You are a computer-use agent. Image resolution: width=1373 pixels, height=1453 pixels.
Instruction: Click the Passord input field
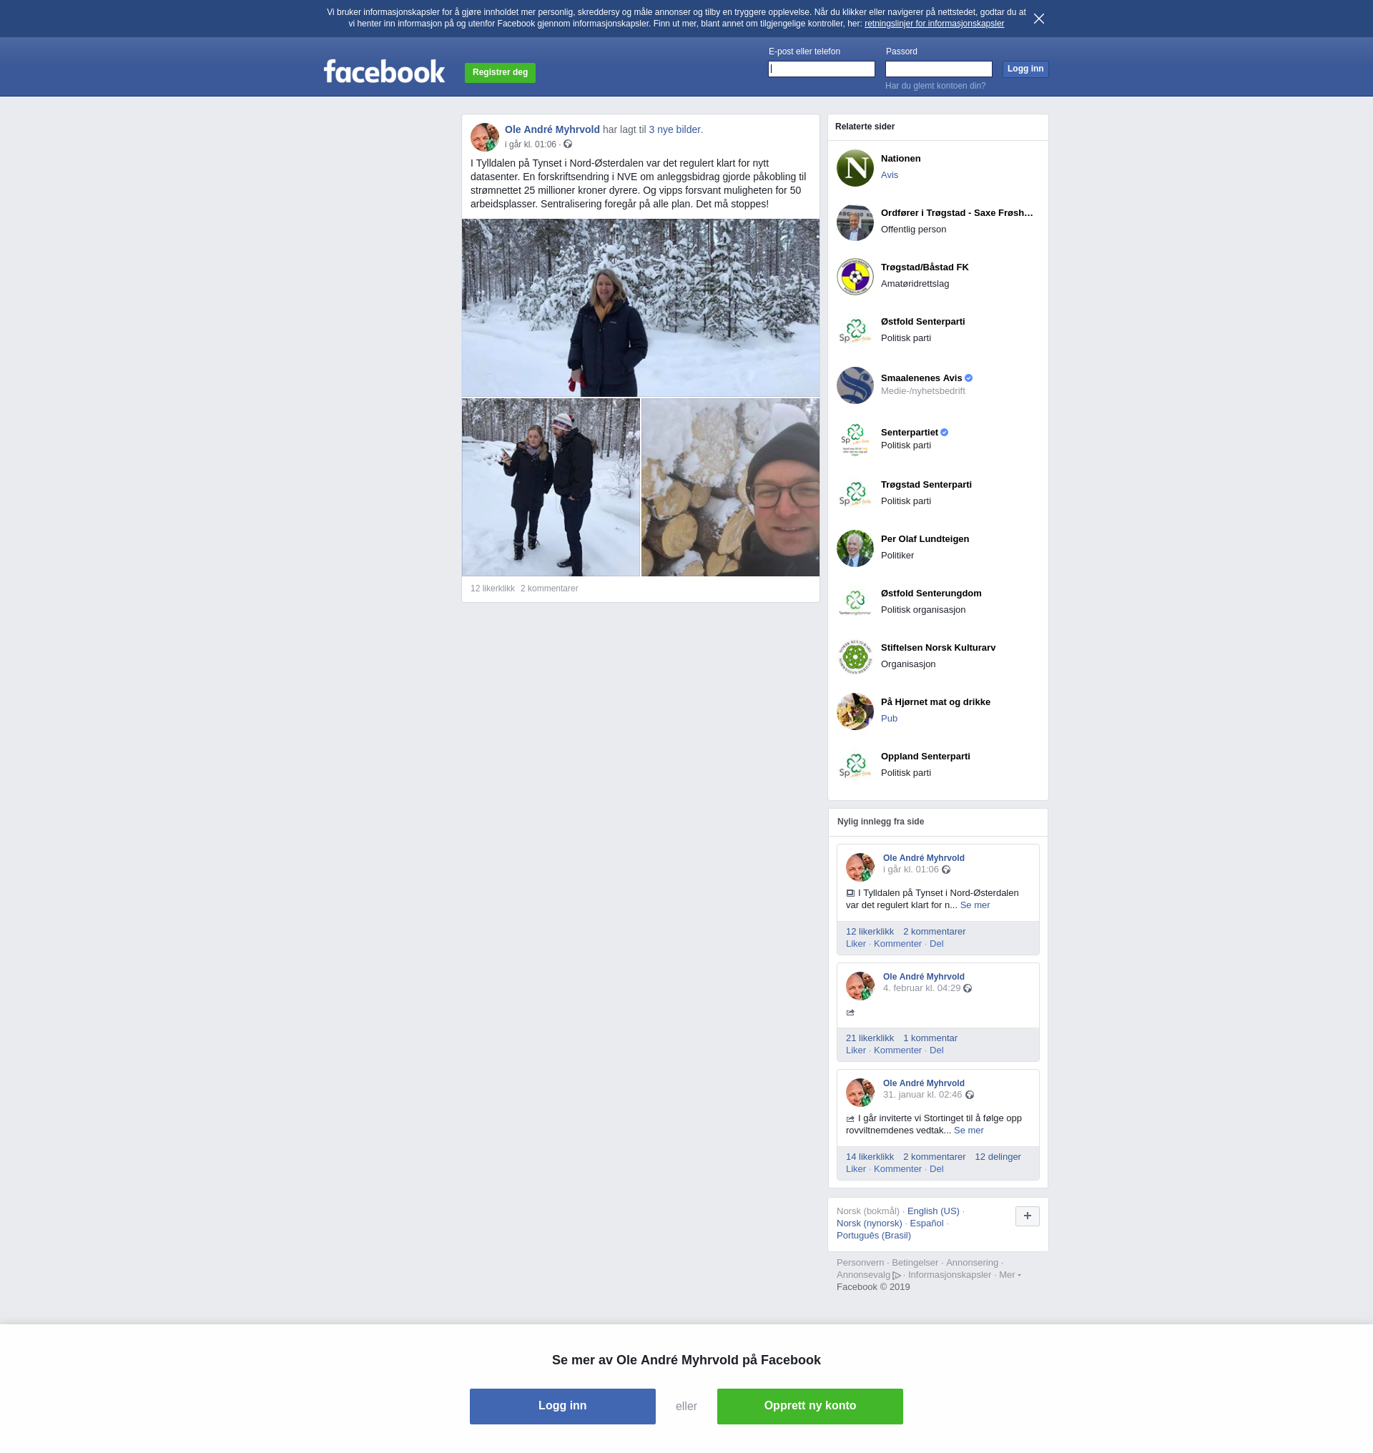click(x=938, y=69)
